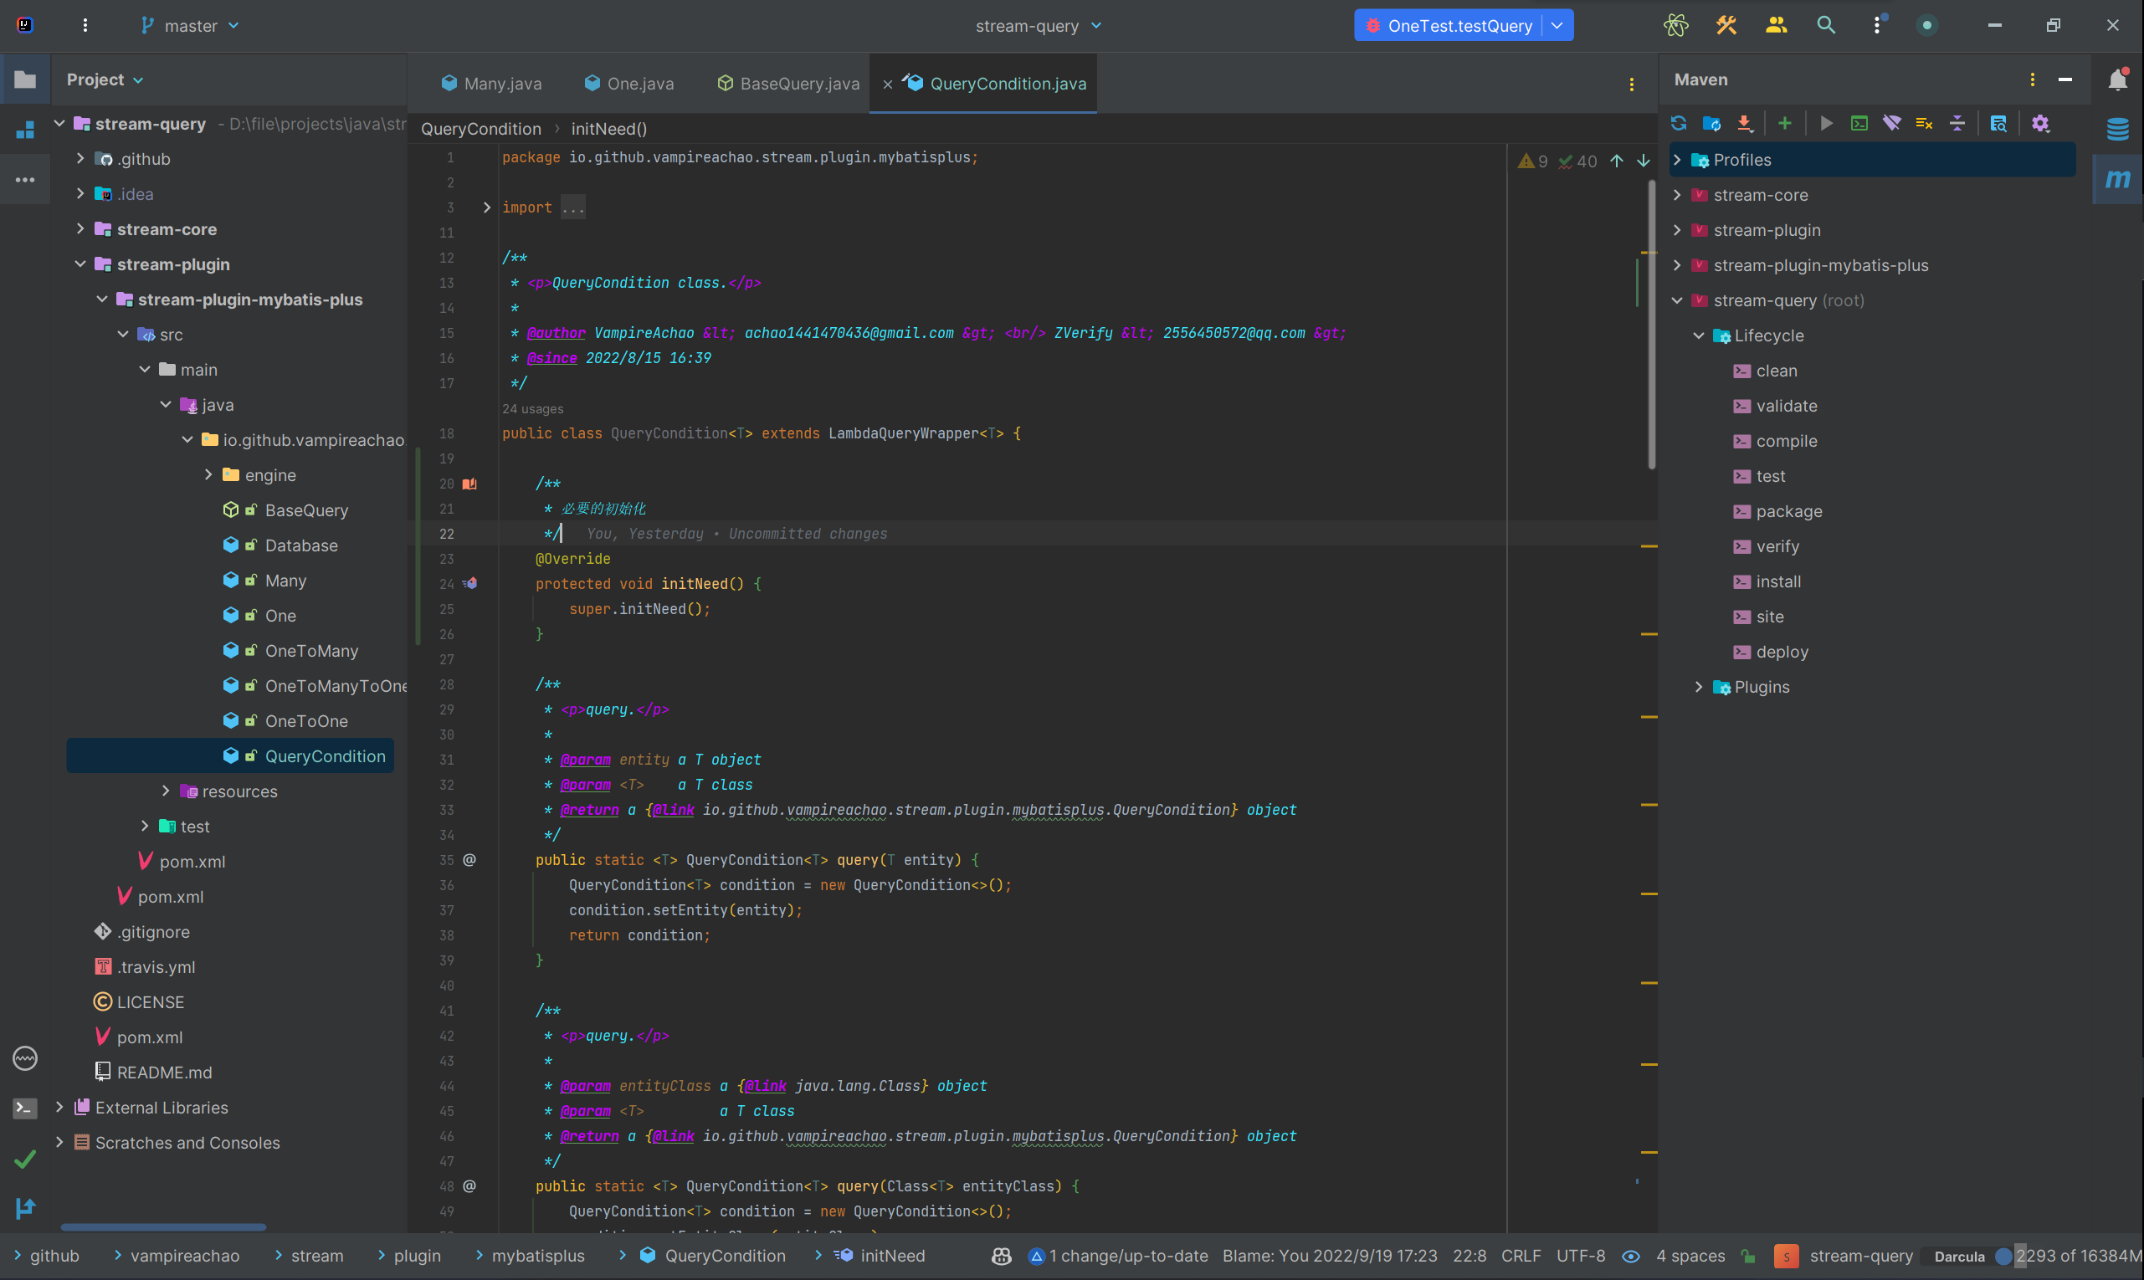Toggle Skip Tests Mode in Maven toolbar
Screen dimensions: 2144x1280
click(x=1924, y=123)
